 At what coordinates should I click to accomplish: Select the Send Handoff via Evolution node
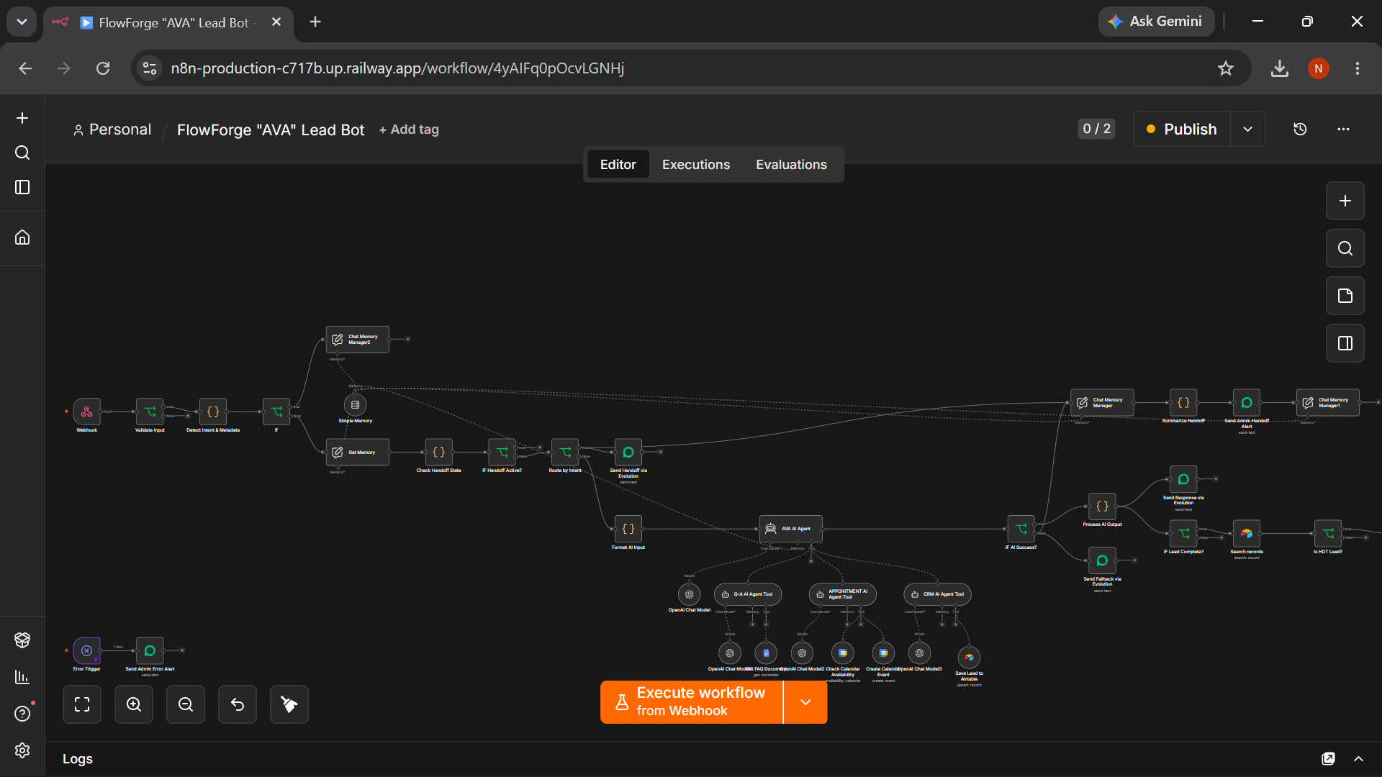[x=628, y=453]
